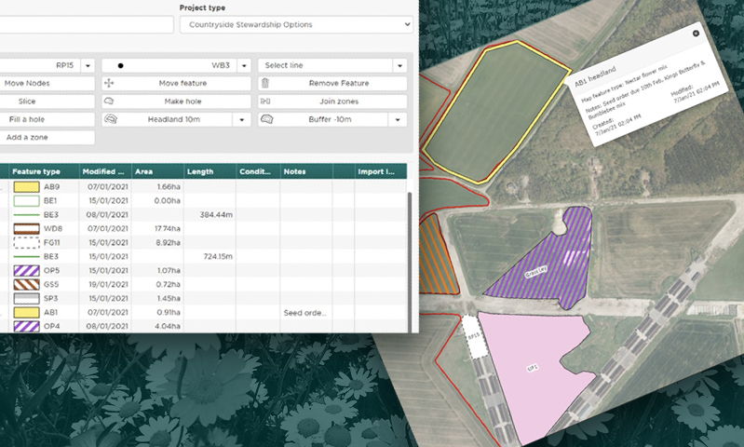Click the dashed FG11 swatch
Image resolution: width=744 pixels, height=447 pixels.
pos(27,242)
